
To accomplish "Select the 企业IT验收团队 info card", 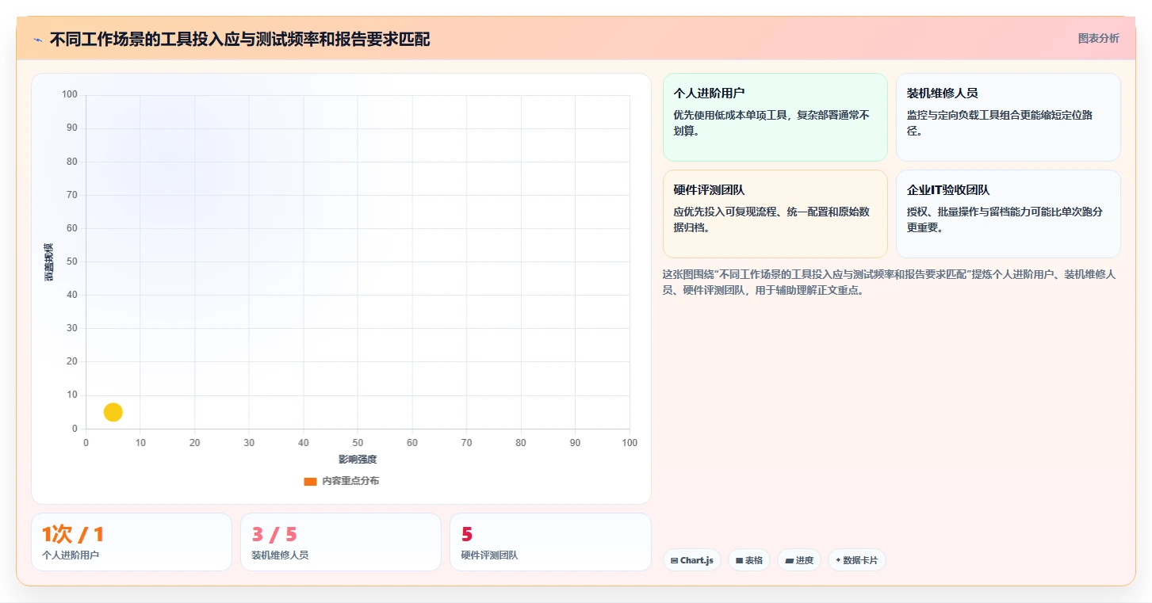I will 1008,214.
